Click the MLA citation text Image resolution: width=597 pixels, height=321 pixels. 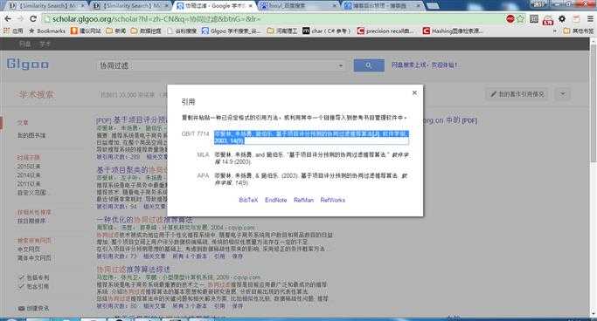[311, 158]
